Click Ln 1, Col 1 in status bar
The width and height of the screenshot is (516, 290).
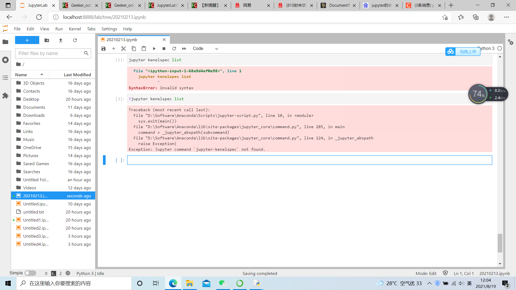(464, 273)
